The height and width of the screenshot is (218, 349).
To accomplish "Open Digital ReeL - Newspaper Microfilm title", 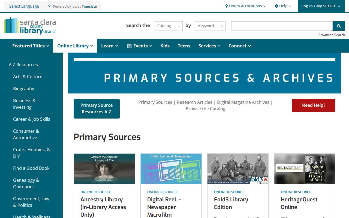I will pyautogui.click(x=164, y=207).
